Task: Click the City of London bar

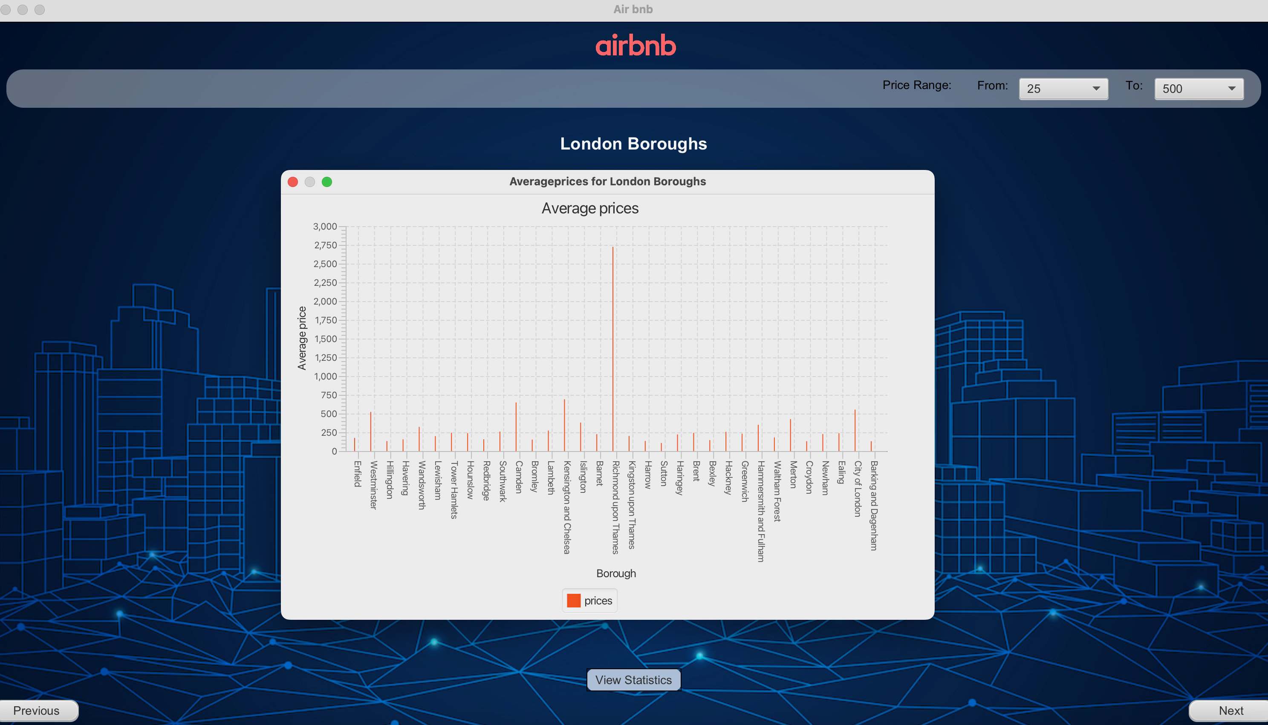Action: [x=855, y=431]
